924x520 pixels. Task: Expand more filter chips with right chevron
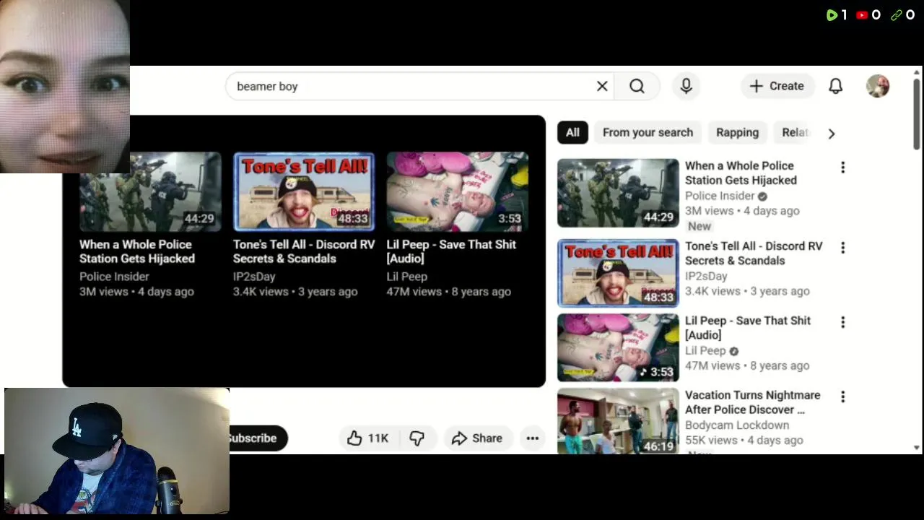(x=832, y=133)
